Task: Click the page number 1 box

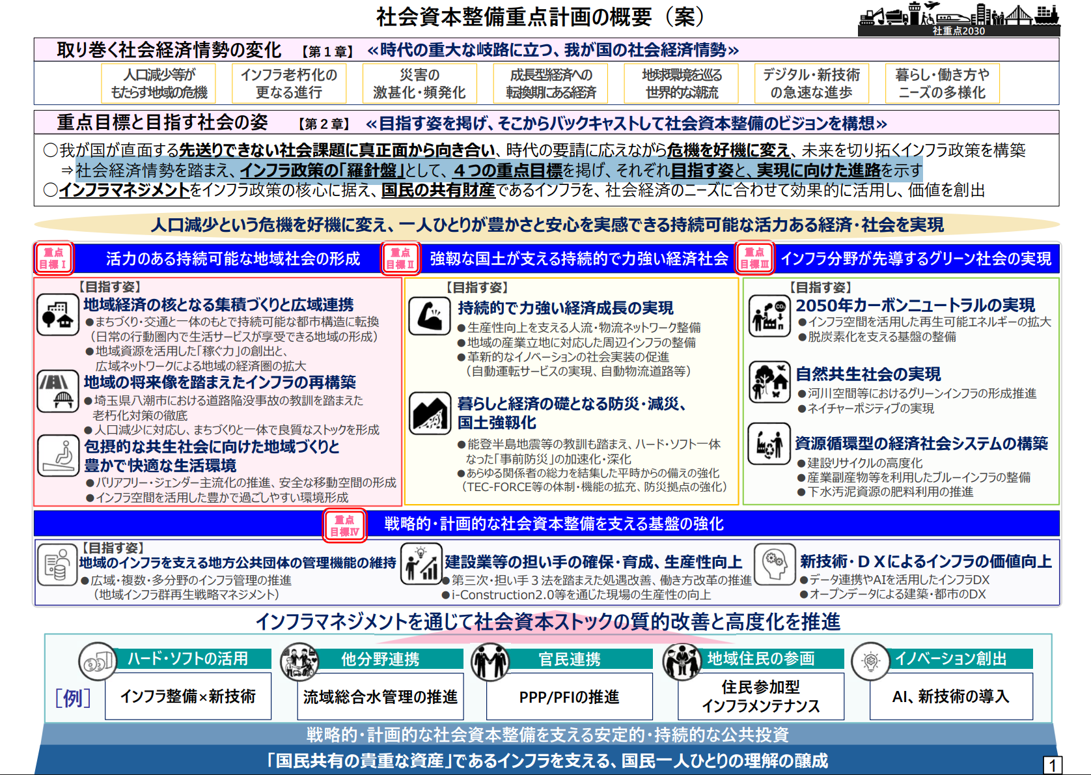Action: [x=1052, y=765]
